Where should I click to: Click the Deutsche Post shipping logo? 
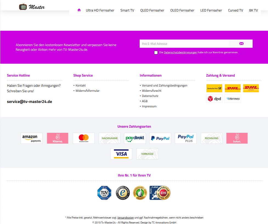[x=214, y=88]
